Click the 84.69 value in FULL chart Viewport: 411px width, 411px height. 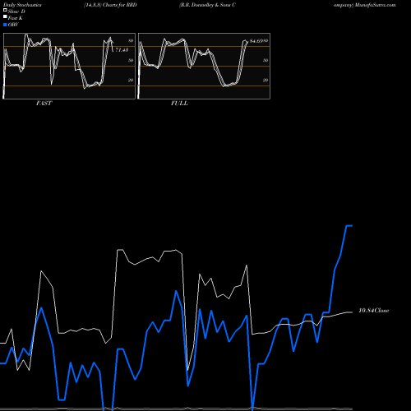click(x=256, y=41)
